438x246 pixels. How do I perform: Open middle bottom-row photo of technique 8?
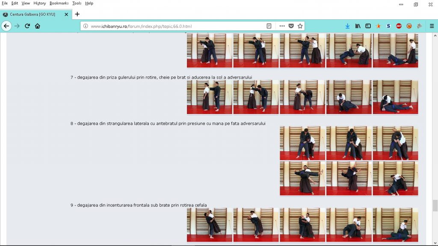(349, 179)
